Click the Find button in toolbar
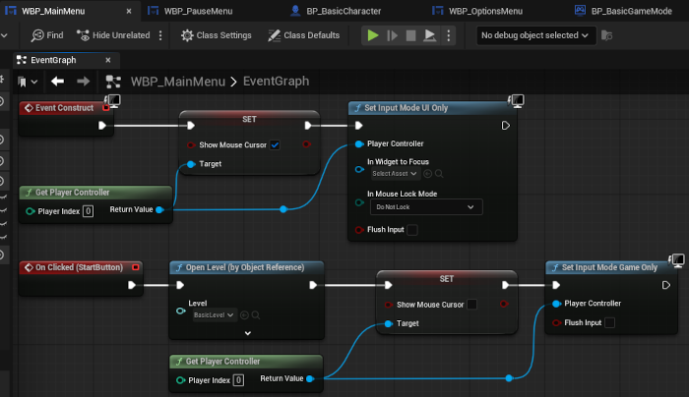 [47, 35]
